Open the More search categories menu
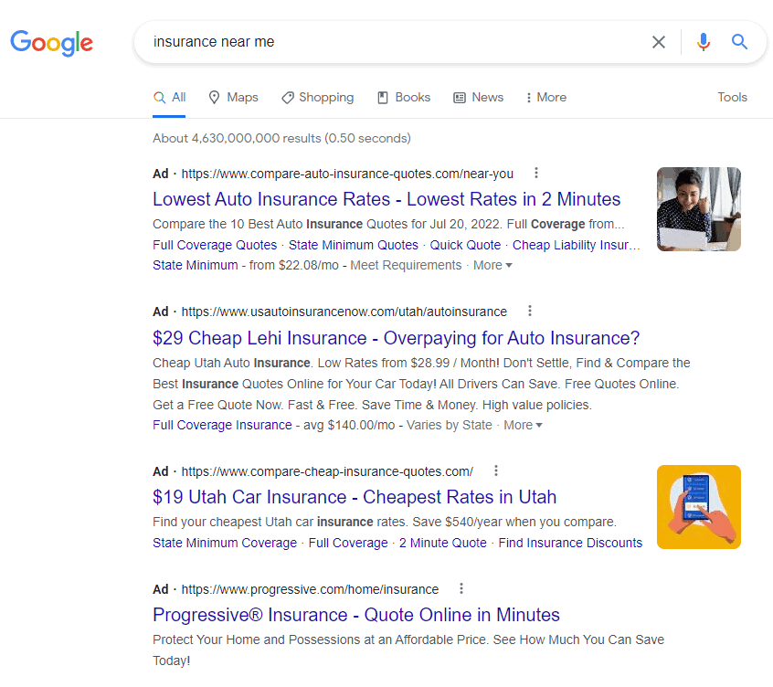Viewport: 773px width, 687px height. (x=546, y=97)
